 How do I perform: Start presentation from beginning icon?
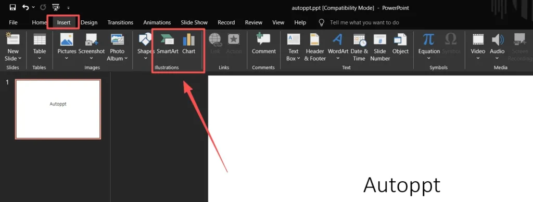tap(55, 7)
